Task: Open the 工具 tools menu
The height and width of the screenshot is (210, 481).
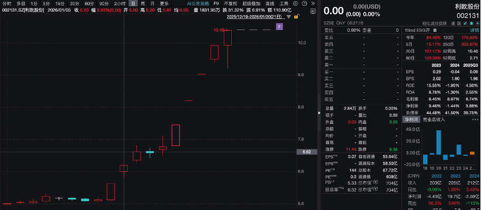Action: [x=284, y=3]
